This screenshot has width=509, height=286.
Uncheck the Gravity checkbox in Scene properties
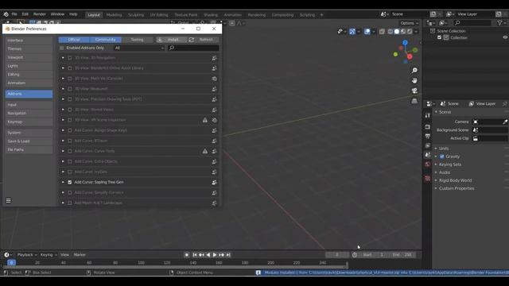point(442,157)
